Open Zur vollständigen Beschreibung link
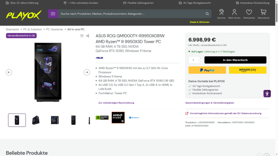278x156 pixels. (116, 103)
